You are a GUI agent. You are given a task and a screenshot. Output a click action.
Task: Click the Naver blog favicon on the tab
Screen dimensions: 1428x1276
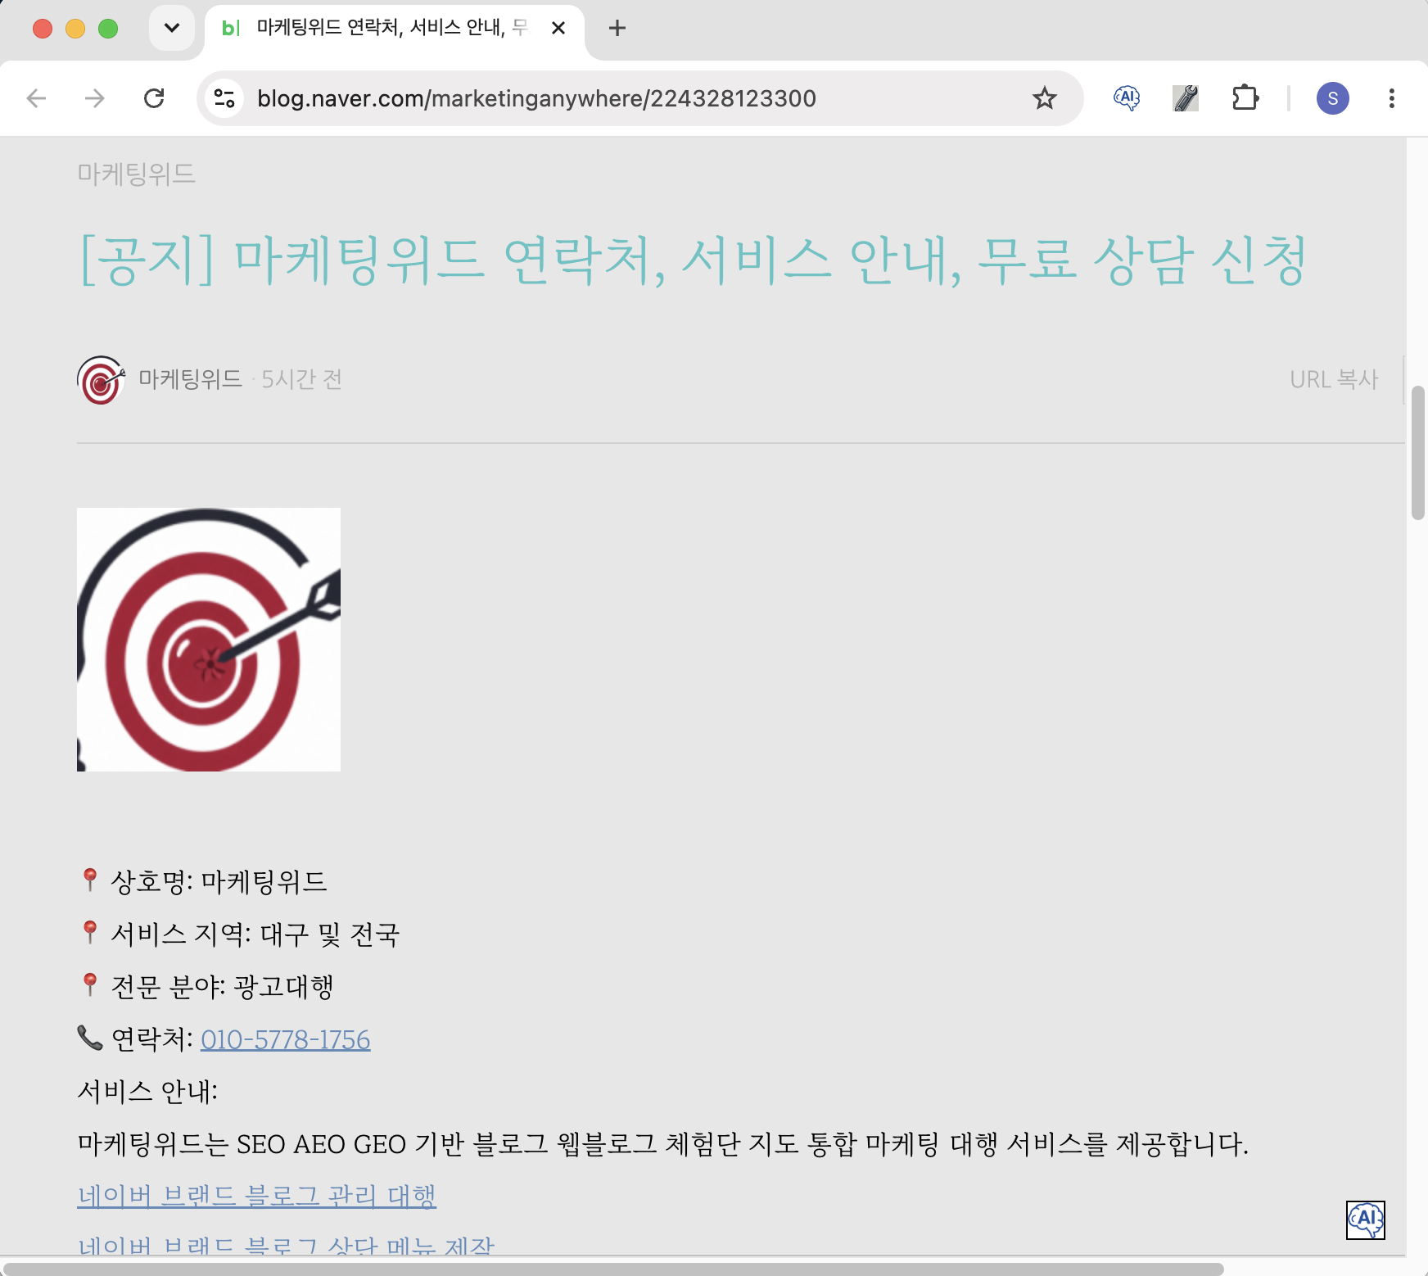point(231,29)
